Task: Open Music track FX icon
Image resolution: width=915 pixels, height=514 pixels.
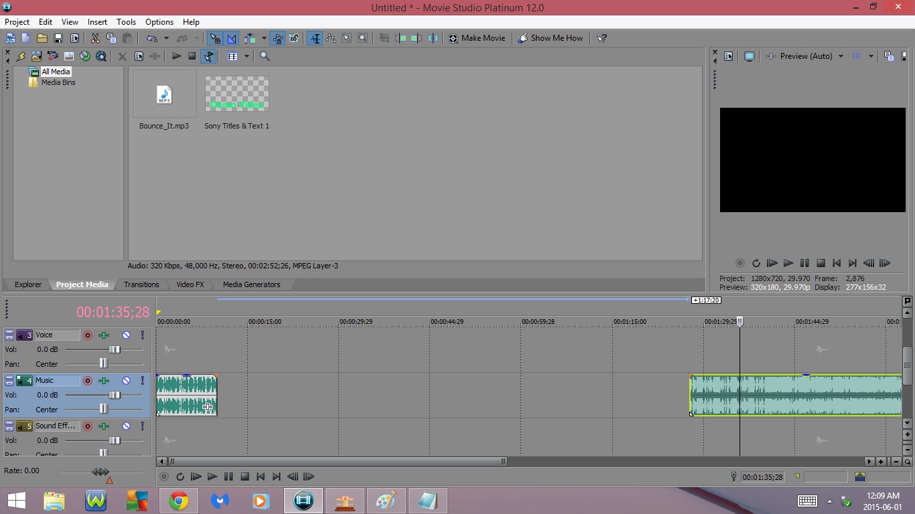Action: 104,380
